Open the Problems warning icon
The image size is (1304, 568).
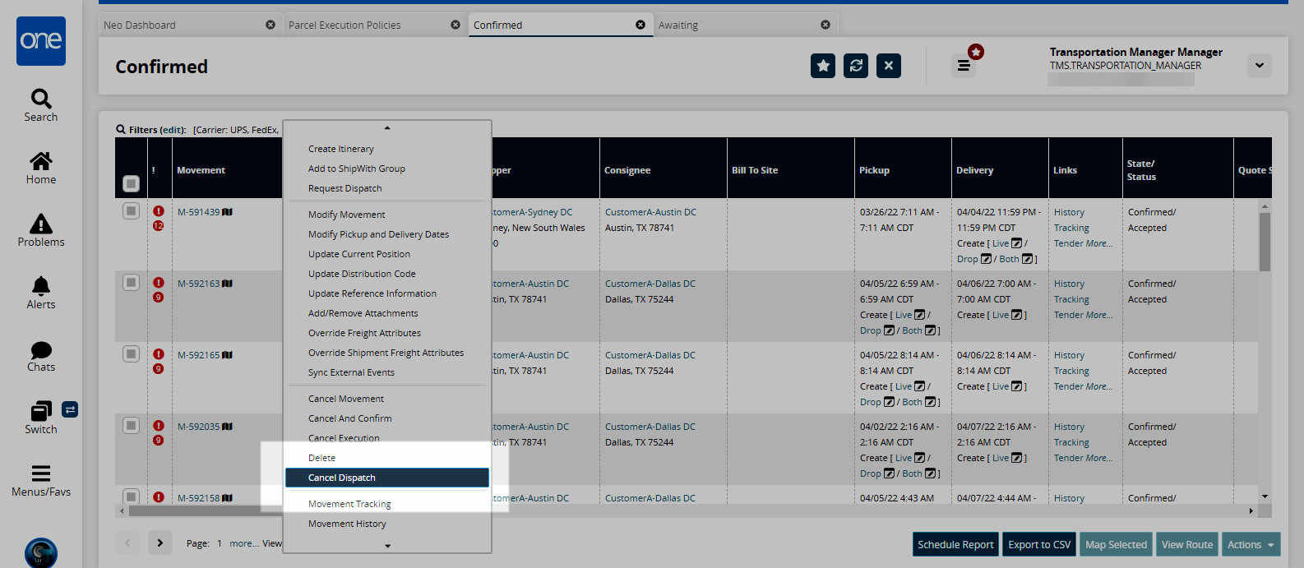pos(41,224)
